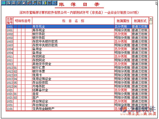Click the exit arrow toolbar icon
The width and height of the screenshot is (159, 119).
pyautogui.click(x=55, y=3)
